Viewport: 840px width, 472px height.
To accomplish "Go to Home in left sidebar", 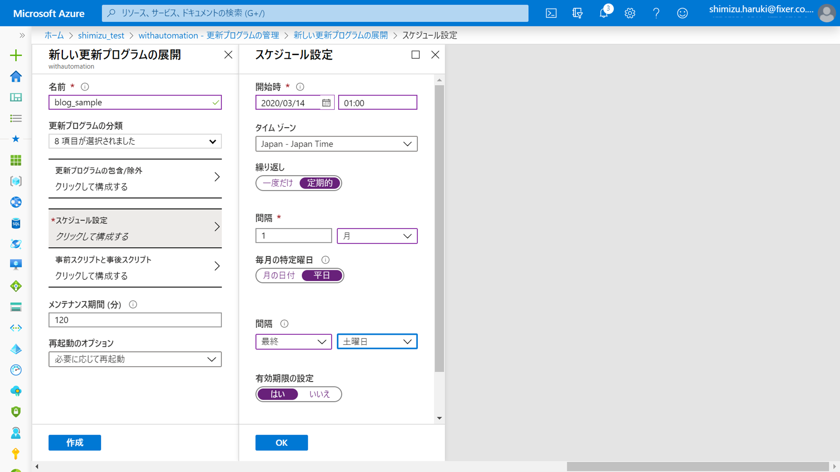I will pos(16,76).
